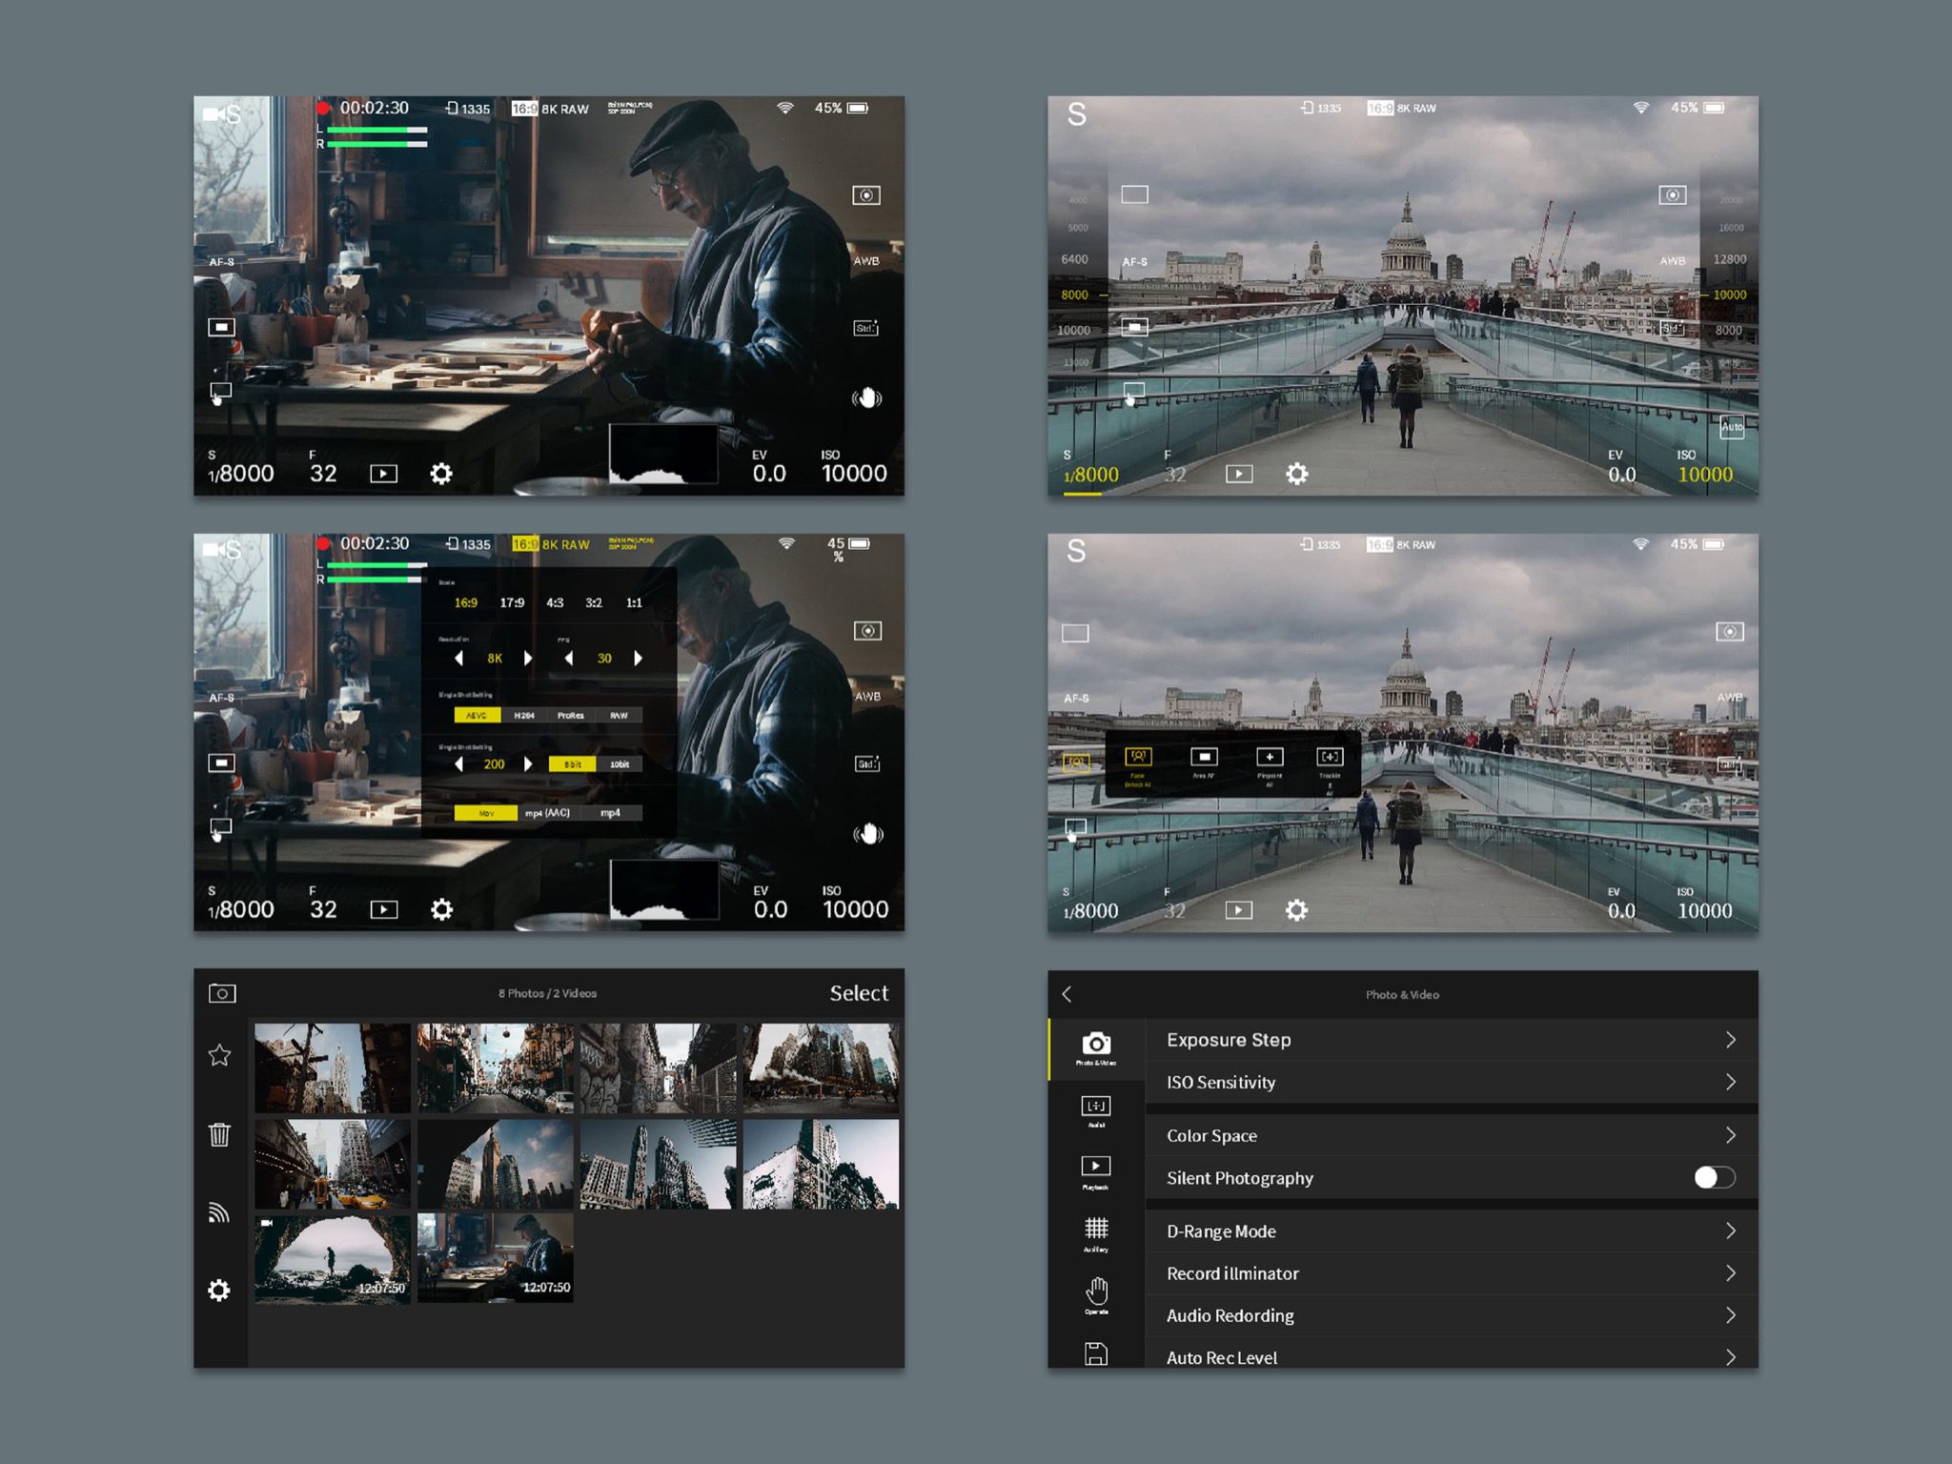Increase bitrate with arrow right of 200

528,764
